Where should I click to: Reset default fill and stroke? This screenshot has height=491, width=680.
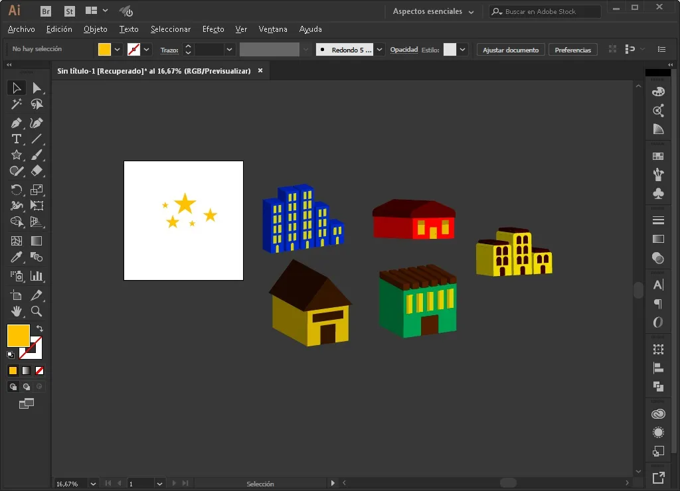(11, 355)
